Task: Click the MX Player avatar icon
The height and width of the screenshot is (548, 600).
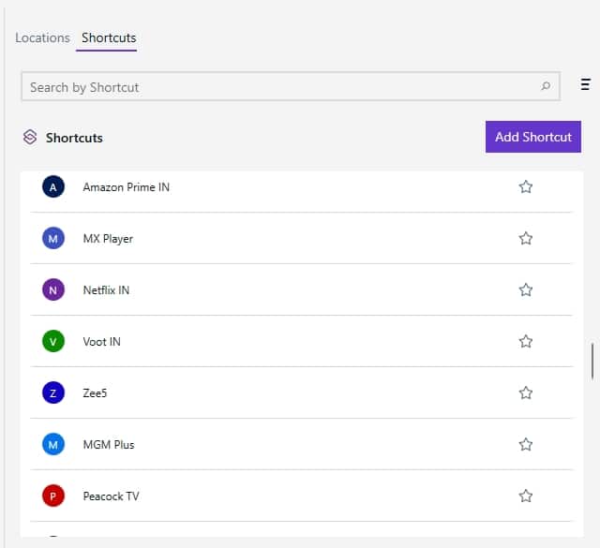Action: coord(53,238)
